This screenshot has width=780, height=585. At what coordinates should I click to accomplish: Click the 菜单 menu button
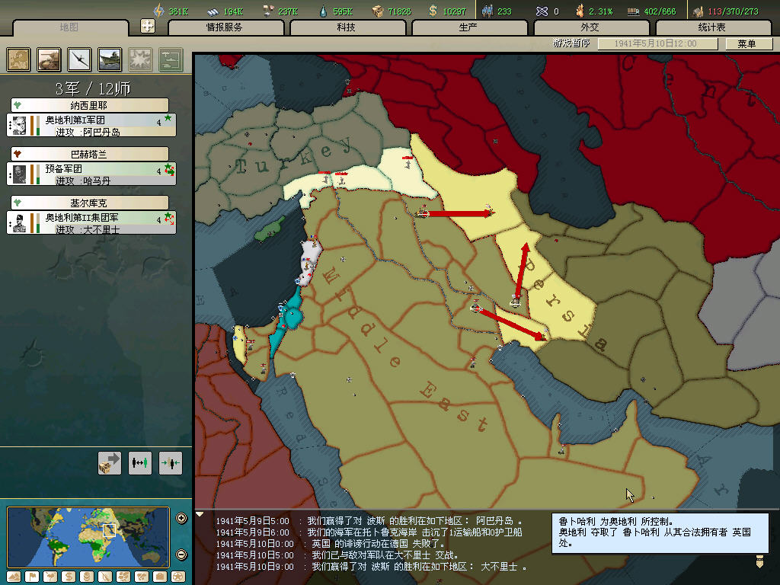click(x=748, y=43)
